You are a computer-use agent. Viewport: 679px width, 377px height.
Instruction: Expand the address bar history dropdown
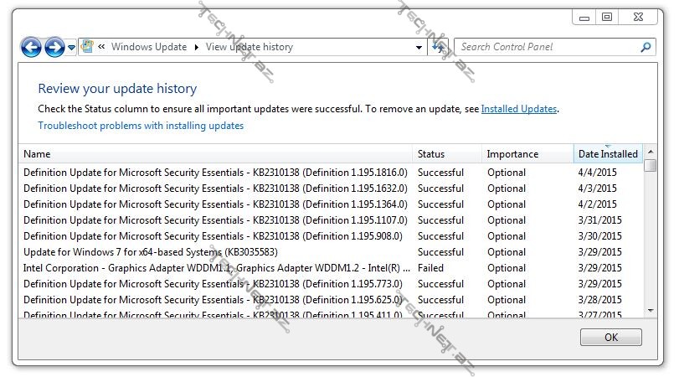419,48
